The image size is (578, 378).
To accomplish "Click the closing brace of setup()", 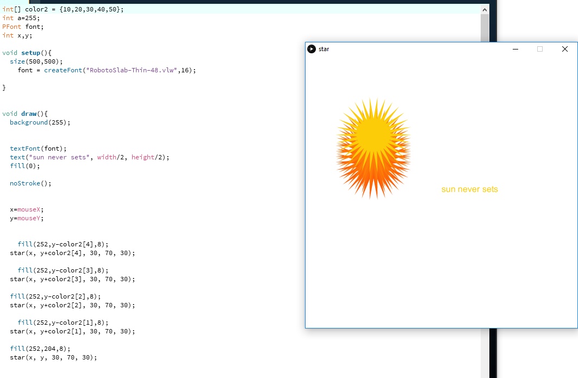I will (4, 88).
